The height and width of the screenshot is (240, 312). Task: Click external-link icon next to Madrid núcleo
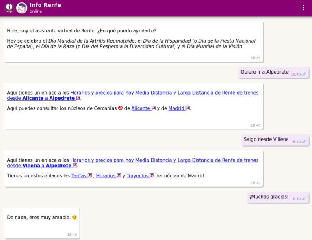[x=187, y=108]
